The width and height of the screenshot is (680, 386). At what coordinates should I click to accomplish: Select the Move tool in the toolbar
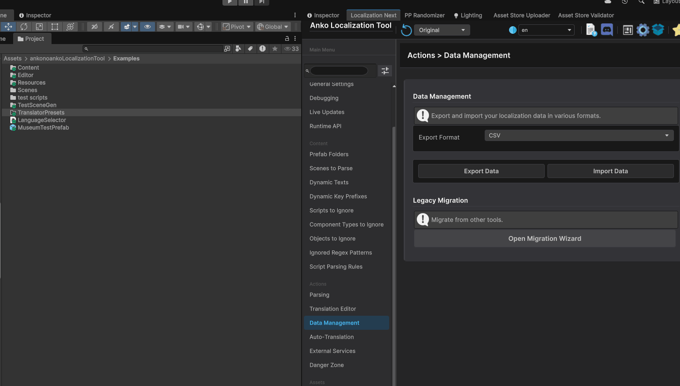coord(8,27)
